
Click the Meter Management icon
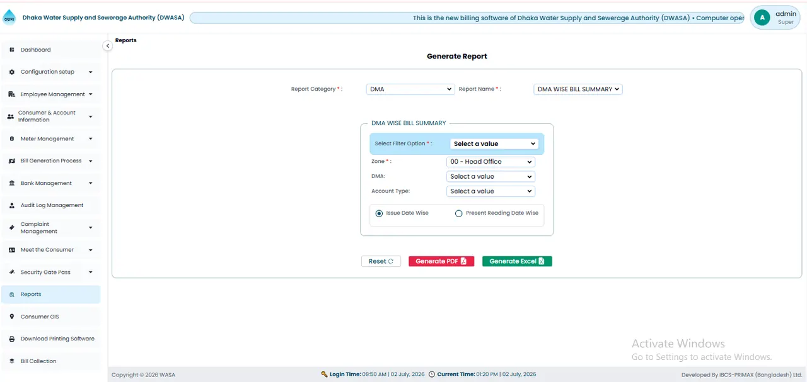point(12,139)
